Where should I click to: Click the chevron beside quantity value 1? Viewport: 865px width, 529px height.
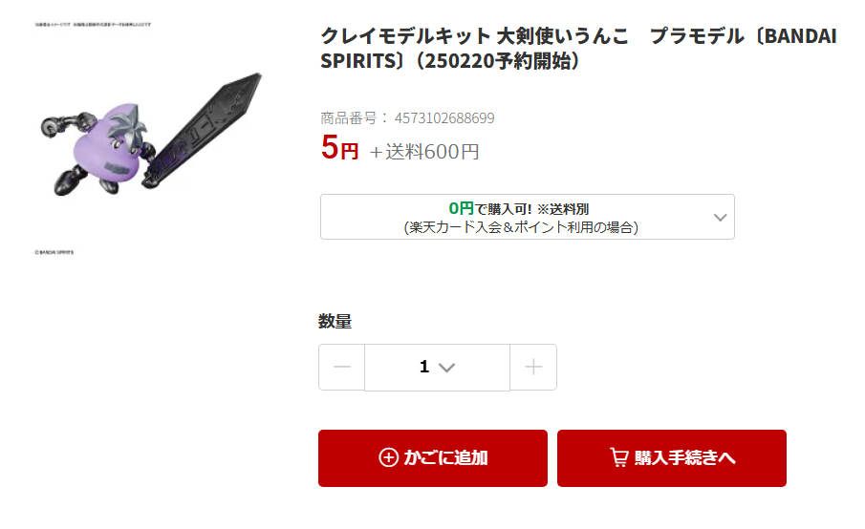pyautogui.click(x=447, y=368)
